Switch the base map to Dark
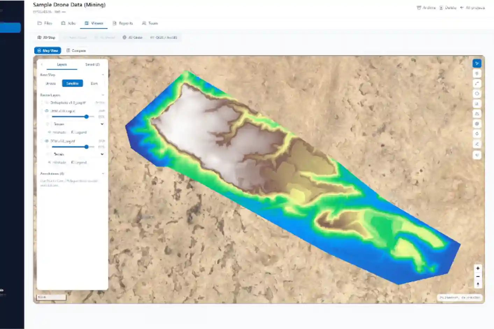494x329 pixels. pos(94,83)
